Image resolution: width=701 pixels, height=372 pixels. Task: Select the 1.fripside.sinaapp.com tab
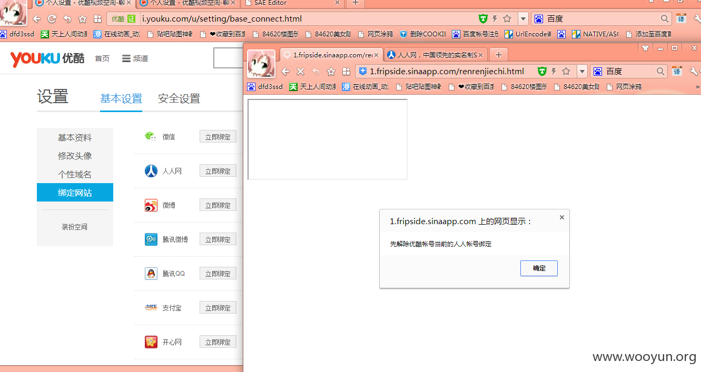point(331,55)
